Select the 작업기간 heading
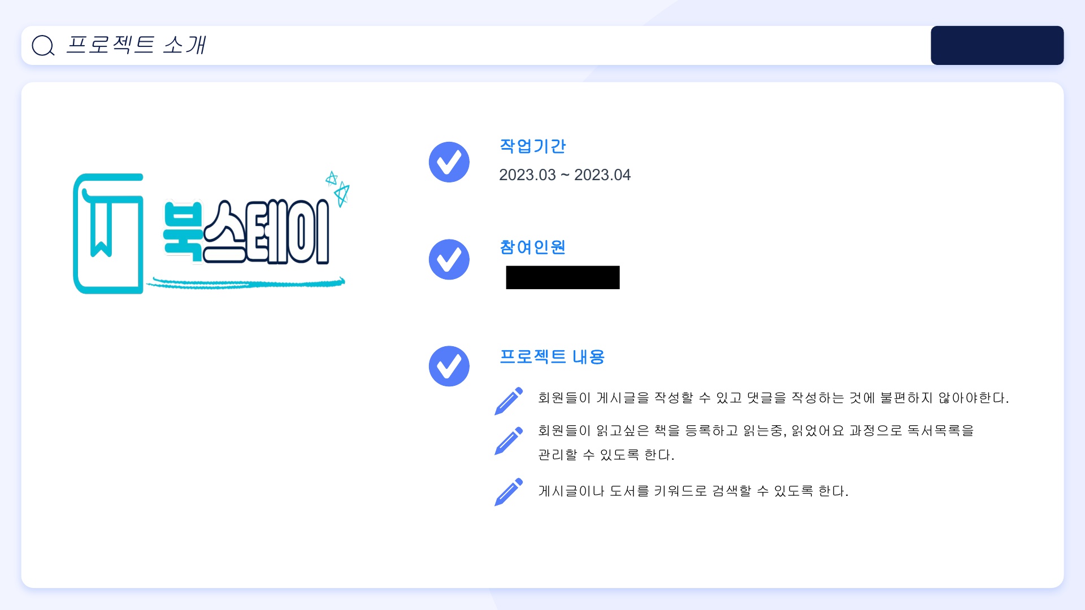Image resolution: width=1085 pixels, height=610 pixels. tap(532, 146)
